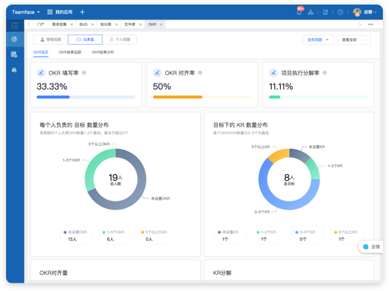Close the BUG tab
Viewport: 389px width, 291px height.
pyautogui.click(x=92, y=24)
